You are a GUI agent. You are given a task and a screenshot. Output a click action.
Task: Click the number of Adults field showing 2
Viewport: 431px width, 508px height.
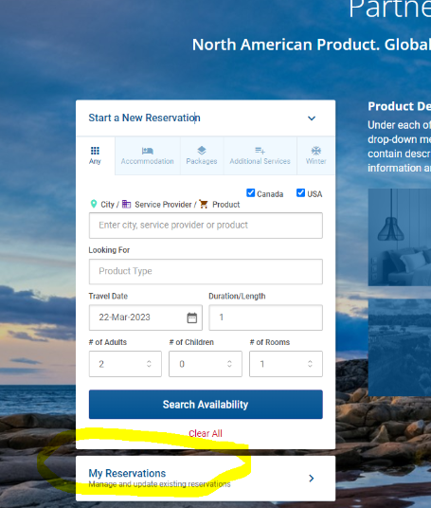pyautogui.click(x=125, y=364)
